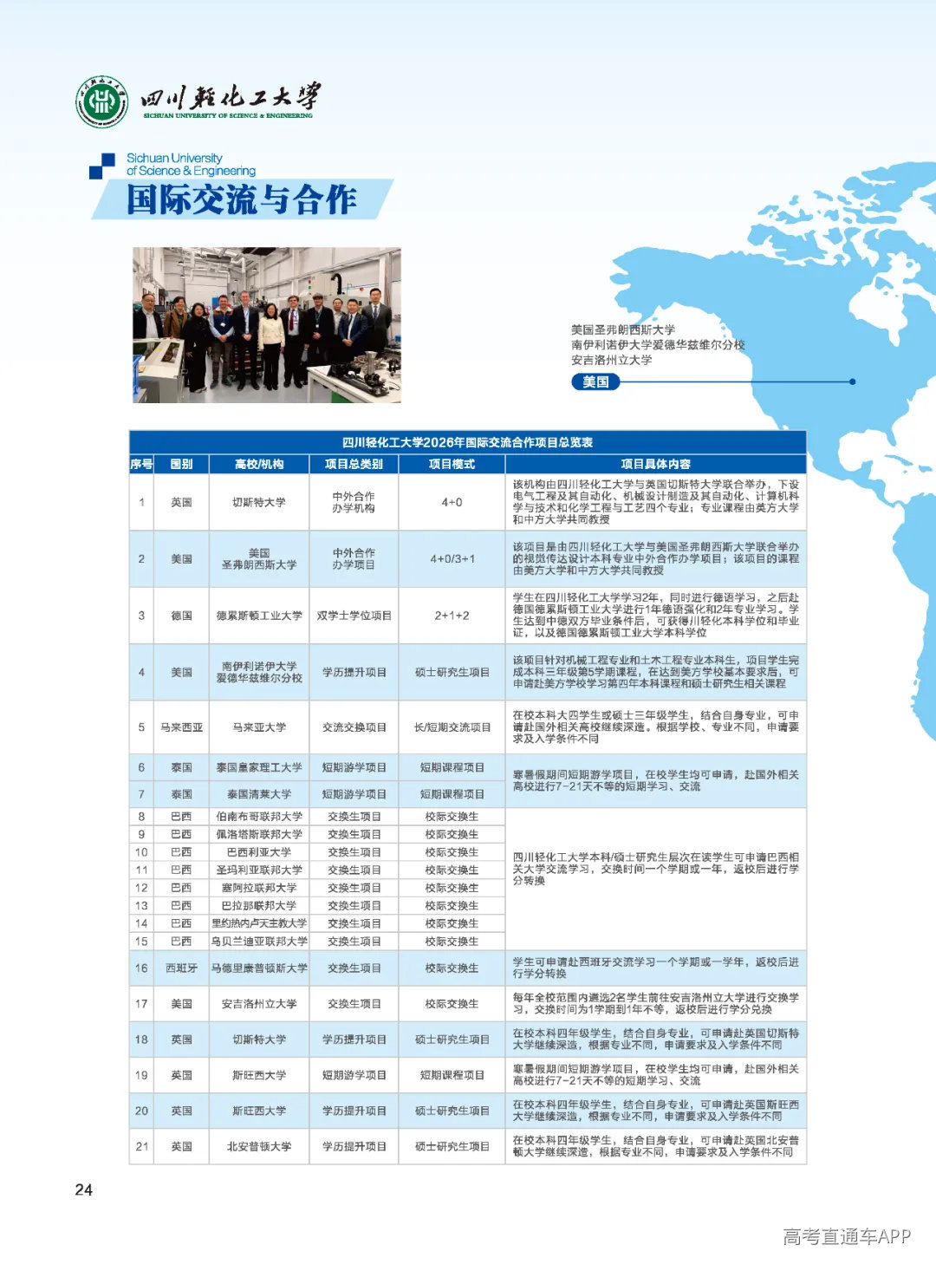Select 安吉洛州立大学 cell in table row 17
This screenshot has width=936, height=1271.
pyautogui.click(x=259, y=1004)
